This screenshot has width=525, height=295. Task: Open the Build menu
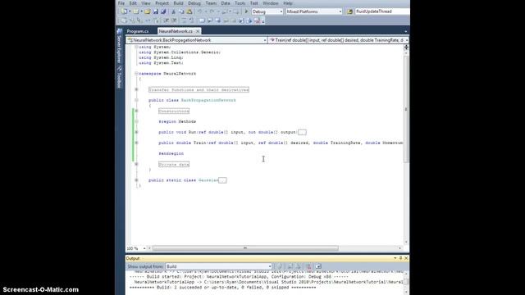tap(178, 3)
